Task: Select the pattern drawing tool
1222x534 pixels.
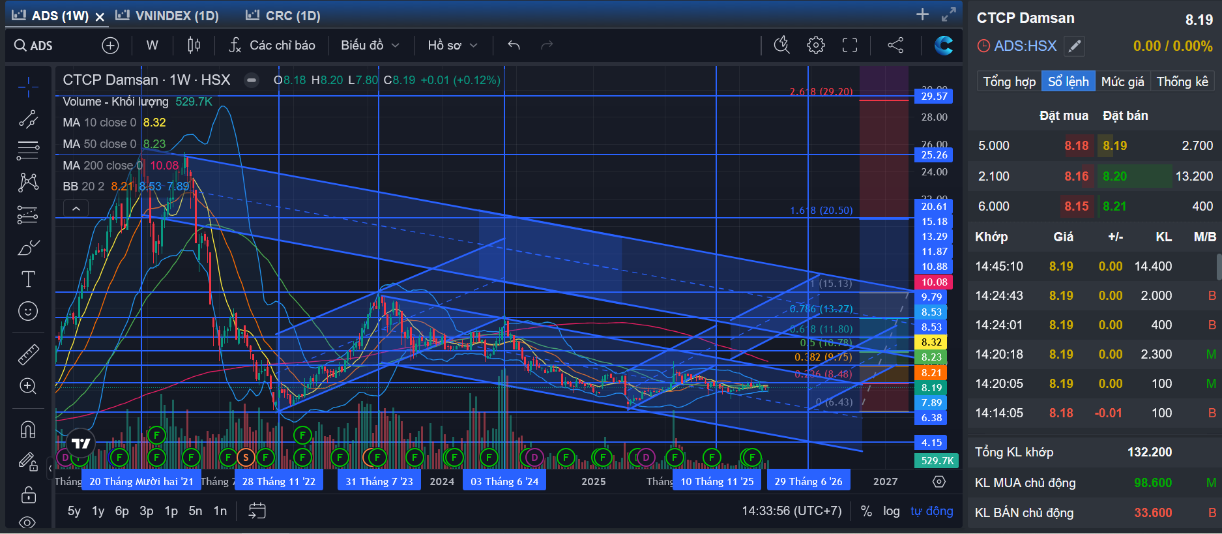Action: [x=28, y=182]
